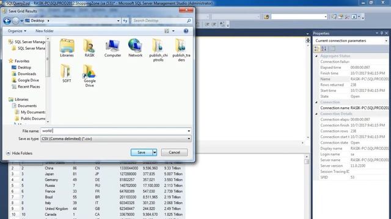
Task: Switch Properties to Categorized view icon
Action: click(316, 49)
